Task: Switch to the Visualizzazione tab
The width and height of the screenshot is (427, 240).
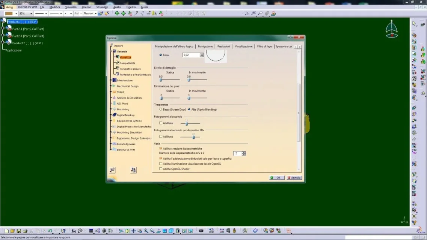Action: click(243, 46)
